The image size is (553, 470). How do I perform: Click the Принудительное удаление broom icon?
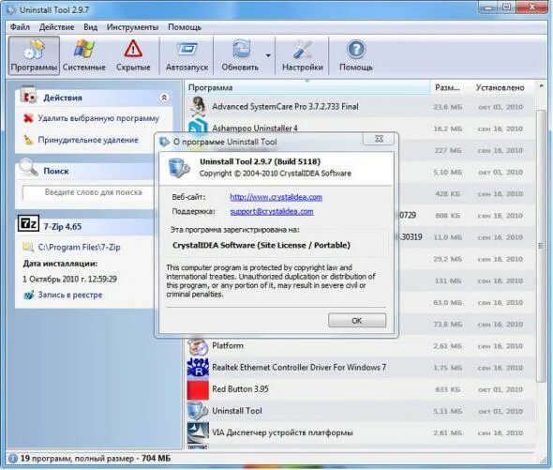(x=28, y=140)
